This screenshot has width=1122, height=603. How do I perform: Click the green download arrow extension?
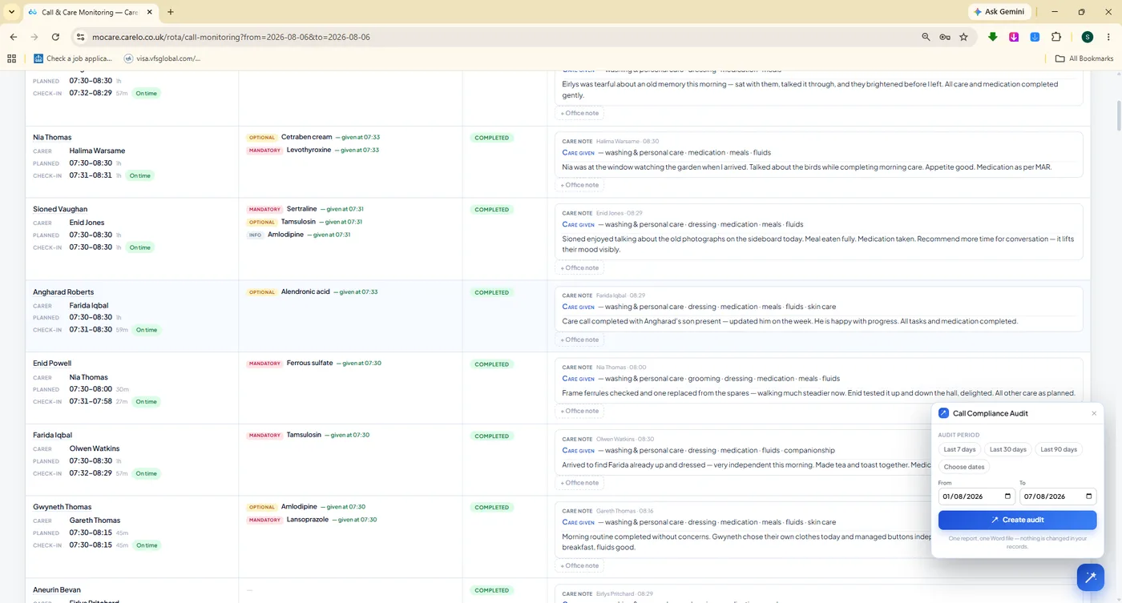993,37
